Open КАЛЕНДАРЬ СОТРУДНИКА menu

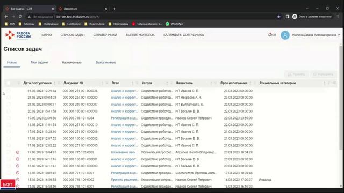pos(184,35)
